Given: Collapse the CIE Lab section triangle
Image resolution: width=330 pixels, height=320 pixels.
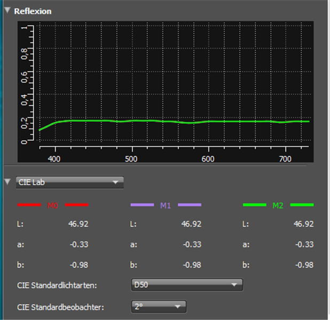Looking at the screenshot, I should click(7, 182).
